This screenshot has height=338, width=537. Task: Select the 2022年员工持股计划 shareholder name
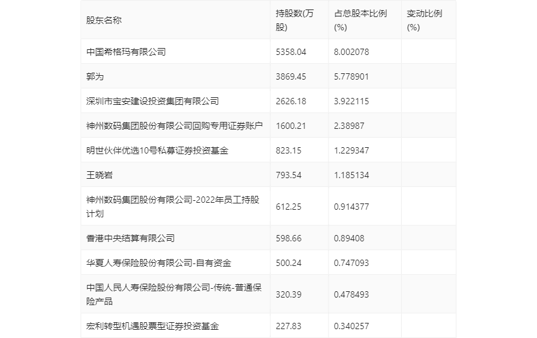coord(173,207)
